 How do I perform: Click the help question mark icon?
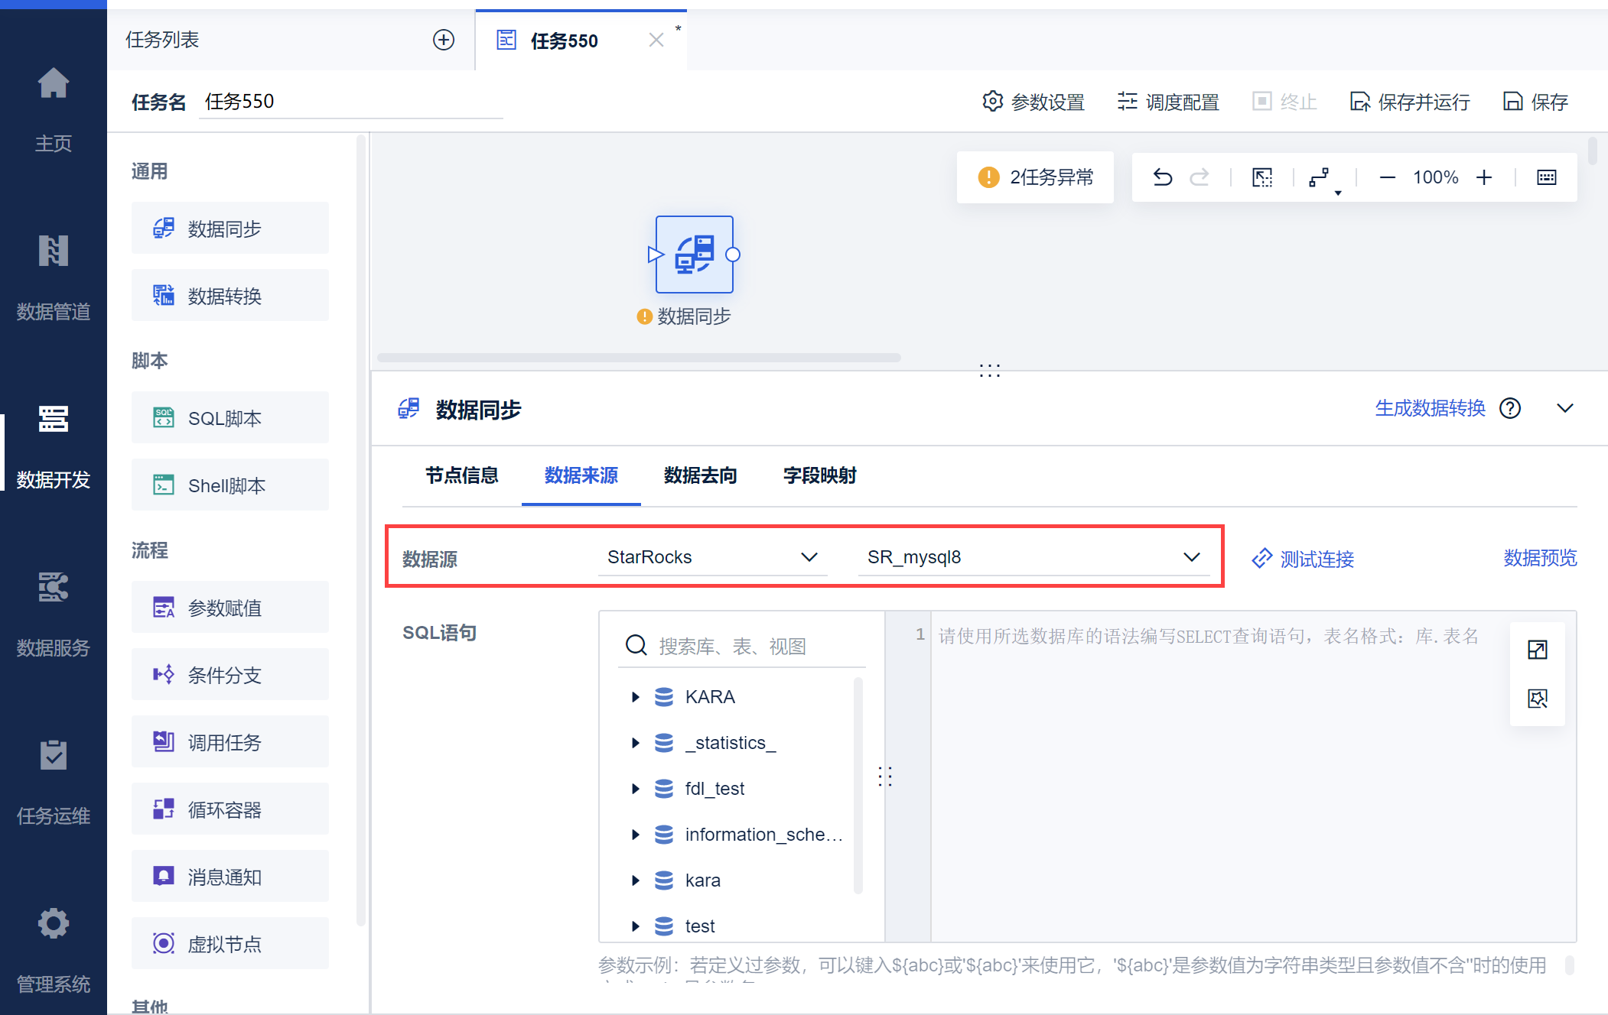1510,409
